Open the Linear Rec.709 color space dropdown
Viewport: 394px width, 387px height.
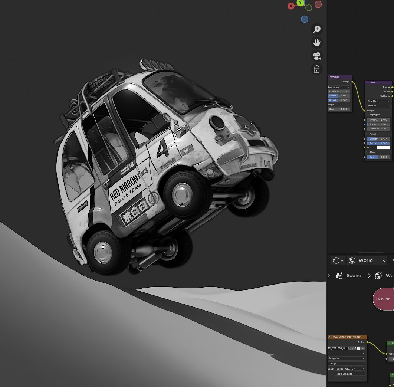(350, 369)
